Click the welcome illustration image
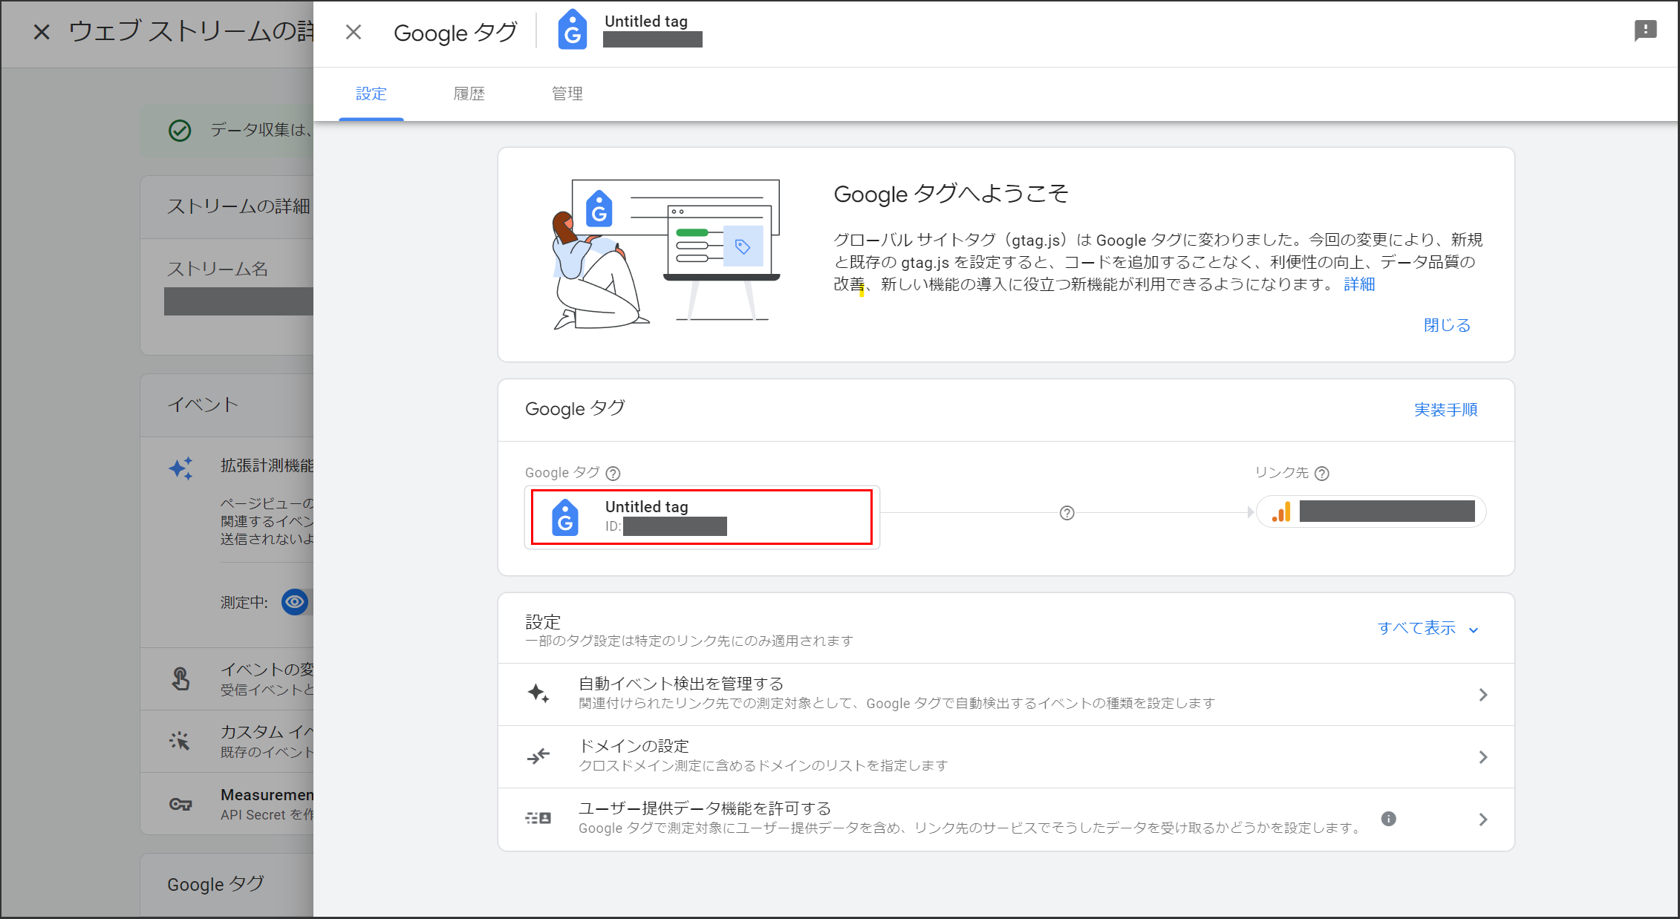The image size is (1680, 919). (x=666, y=254)
